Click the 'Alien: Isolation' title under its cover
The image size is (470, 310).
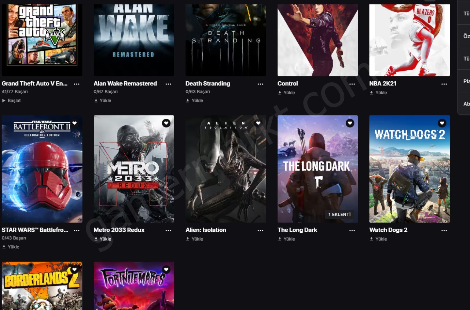[x=206, y=230]
